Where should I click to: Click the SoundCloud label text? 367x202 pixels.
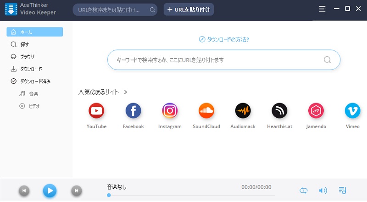coord(206,126)
